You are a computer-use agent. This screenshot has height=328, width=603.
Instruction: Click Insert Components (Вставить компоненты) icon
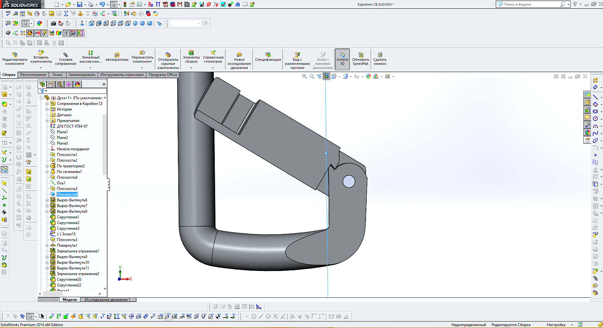[x=41, y=53]
